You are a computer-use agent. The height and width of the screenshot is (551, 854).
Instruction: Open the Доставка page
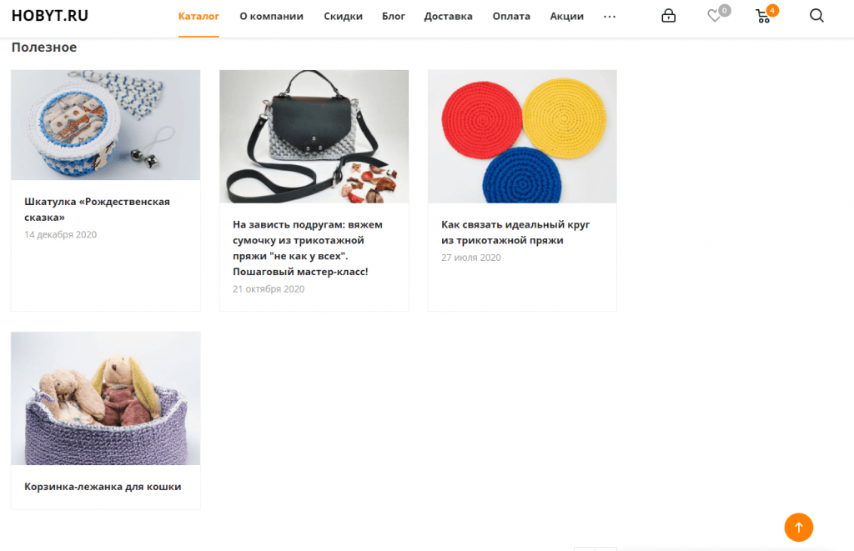448,17
